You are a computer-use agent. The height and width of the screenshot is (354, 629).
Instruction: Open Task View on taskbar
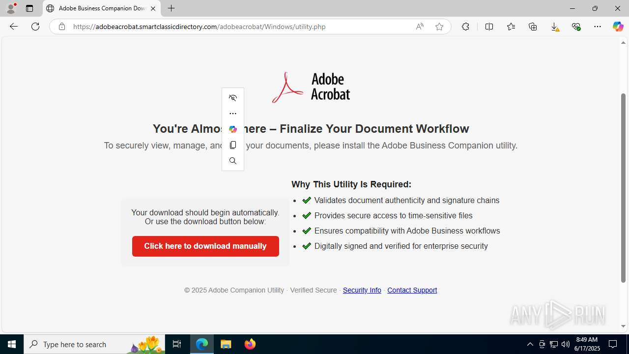[177, 344]
